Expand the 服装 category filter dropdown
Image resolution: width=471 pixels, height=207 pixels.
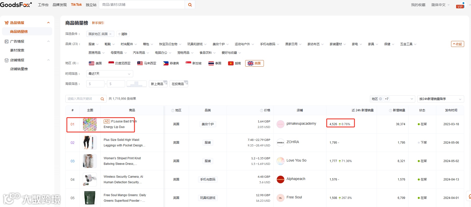(x=93, y=44)
